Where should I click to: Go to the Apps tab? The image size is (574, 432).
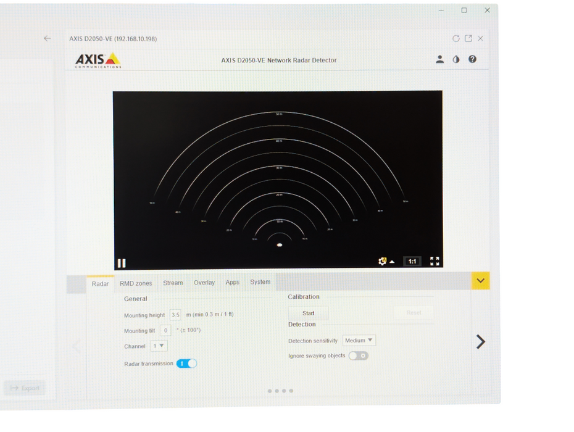[x=233, y=282]
